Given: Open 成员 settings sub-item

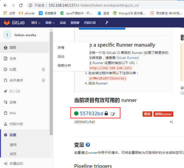Looking at the screenshot, I should coord(13,154).
